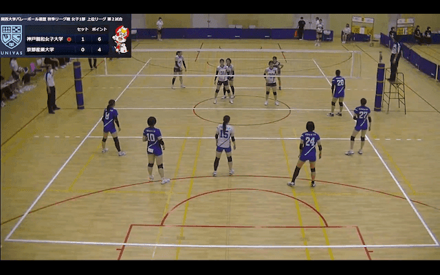Click the セット column header
The image size is (440, 275).
coord(82,29)
